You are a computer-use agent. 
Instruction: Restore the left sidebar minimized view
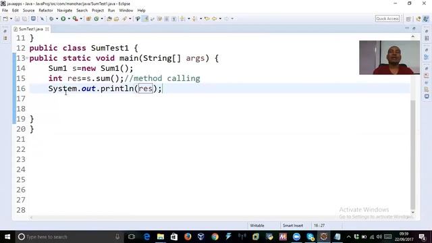point(5,31)
